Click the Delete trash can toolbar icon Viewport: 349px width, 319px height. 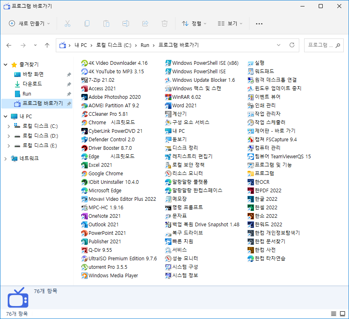click(165, 23)
